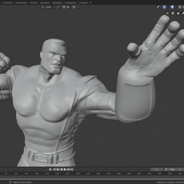The width and height of the screenshot is (184, 184).
Task: Toggle X-ray view button
Action: tap(180, 7)
